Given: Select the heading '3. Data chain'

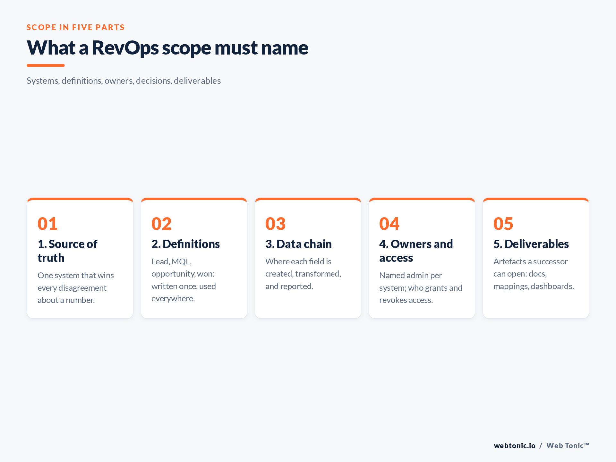Looking at the screenshot, I should [298, 244].
